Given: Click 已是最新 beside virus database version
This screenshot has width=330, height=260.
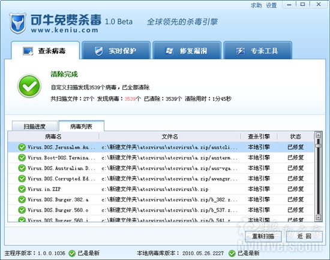Looking at the screenshot, I should tap(248, 253).
